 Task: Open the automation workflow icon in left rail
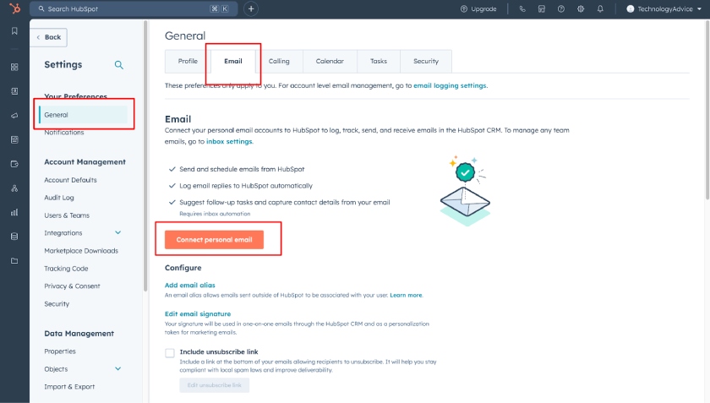tap(14, 188)
